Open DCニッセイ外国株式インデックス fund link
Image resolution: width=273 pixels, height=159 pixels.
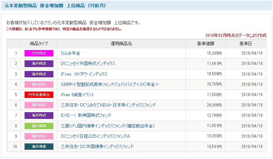tap(88, 64)
